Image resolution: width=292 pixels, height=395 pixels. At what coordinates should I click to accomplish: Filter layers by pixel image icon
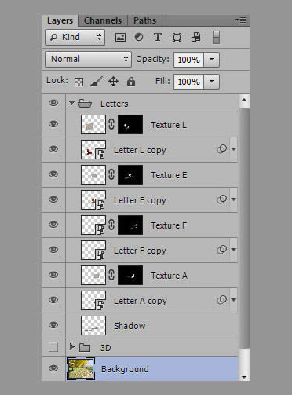click(120, 37)
